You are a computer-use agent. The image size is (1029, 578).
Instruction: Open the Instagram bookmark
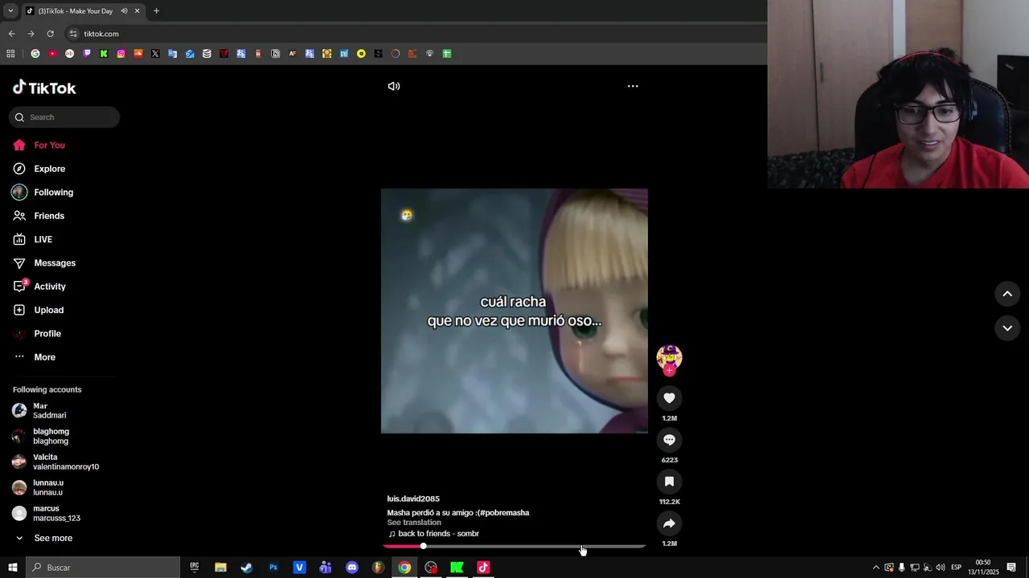click(x=121, y=54)
